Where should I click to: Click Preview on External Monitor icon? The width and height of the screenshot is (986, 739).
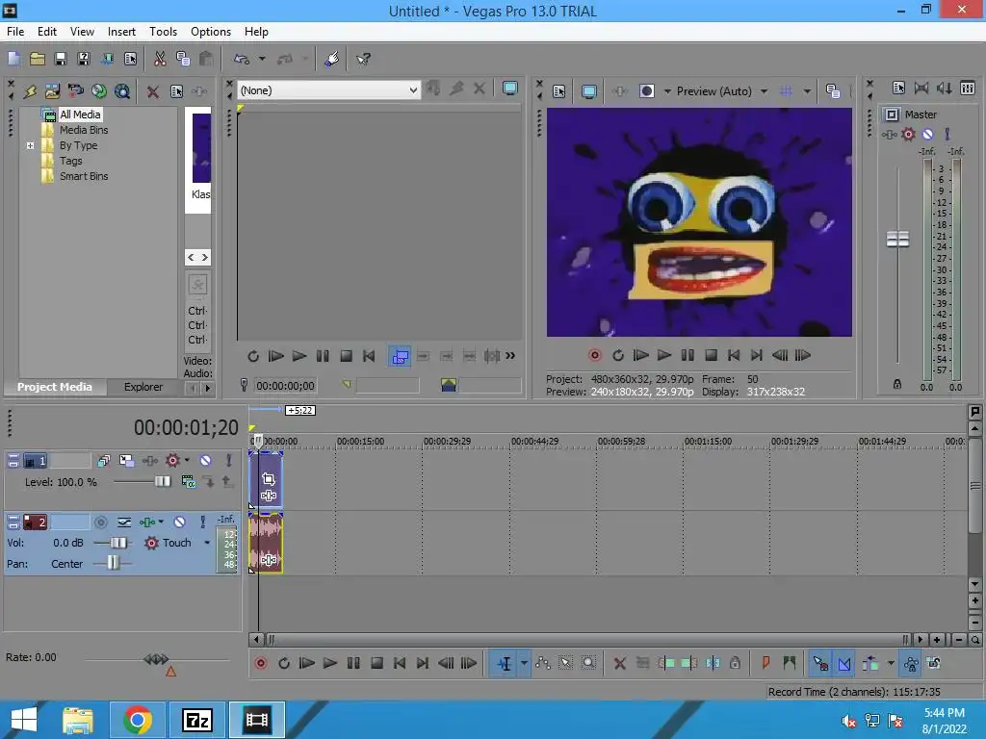pyautogui.click(x=588, y=91)
